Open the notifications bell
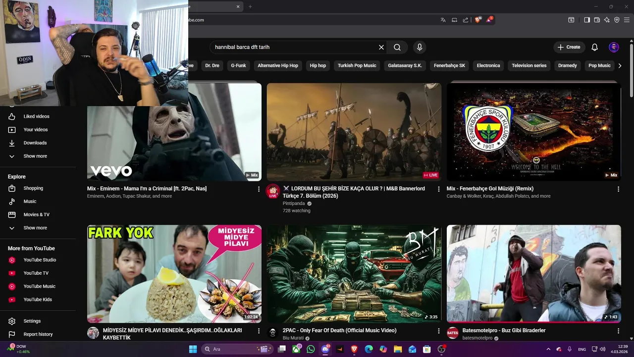Screen dimensions: 634x357 point(595,47)
